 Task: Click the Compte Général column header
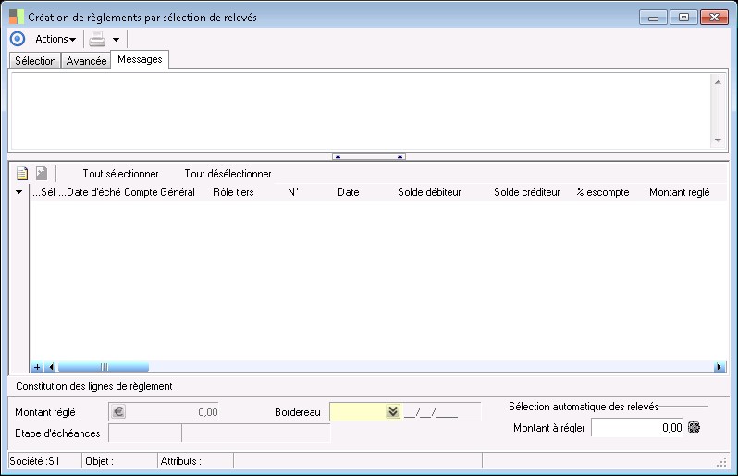(x=159, y=192)
